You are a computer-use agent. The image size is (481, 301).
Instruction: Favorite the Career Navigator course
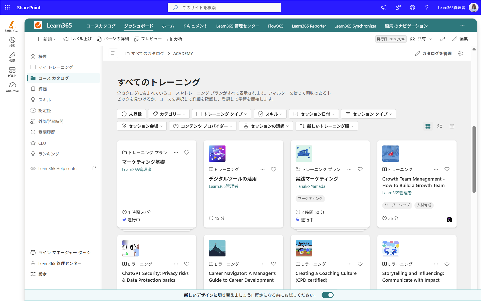tap(274, 264)
